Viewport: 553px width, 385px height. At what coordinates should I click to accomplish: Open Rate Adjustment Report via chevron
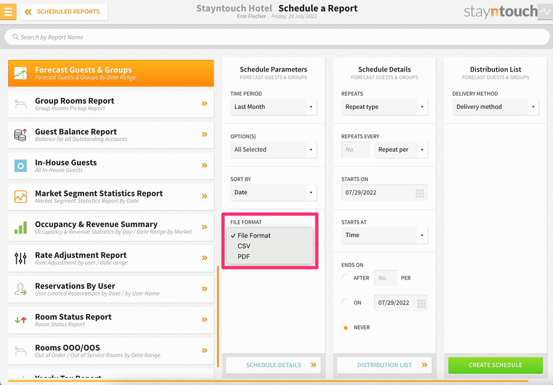tap(204, 258)
